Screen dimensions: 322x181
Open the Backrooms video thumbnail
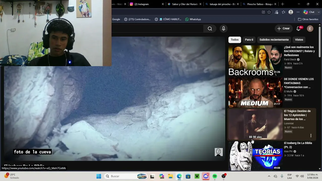tap(255, 61)
